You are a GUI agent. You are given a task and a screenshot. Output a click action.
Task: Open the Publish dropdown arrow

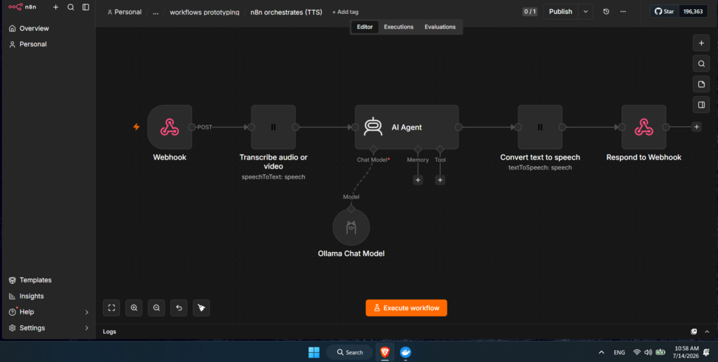(585, 11)
